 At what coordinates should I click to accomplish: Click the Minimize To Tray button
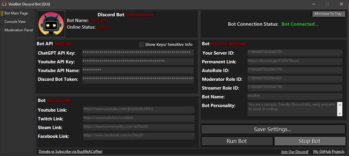(x=328, y=14)
